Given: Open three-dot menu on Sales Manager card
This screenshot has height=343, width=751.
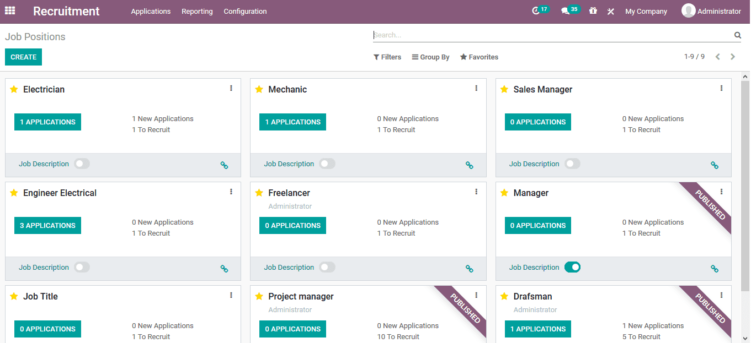Looking at the screenshot, I should click(x=721, y=88).
